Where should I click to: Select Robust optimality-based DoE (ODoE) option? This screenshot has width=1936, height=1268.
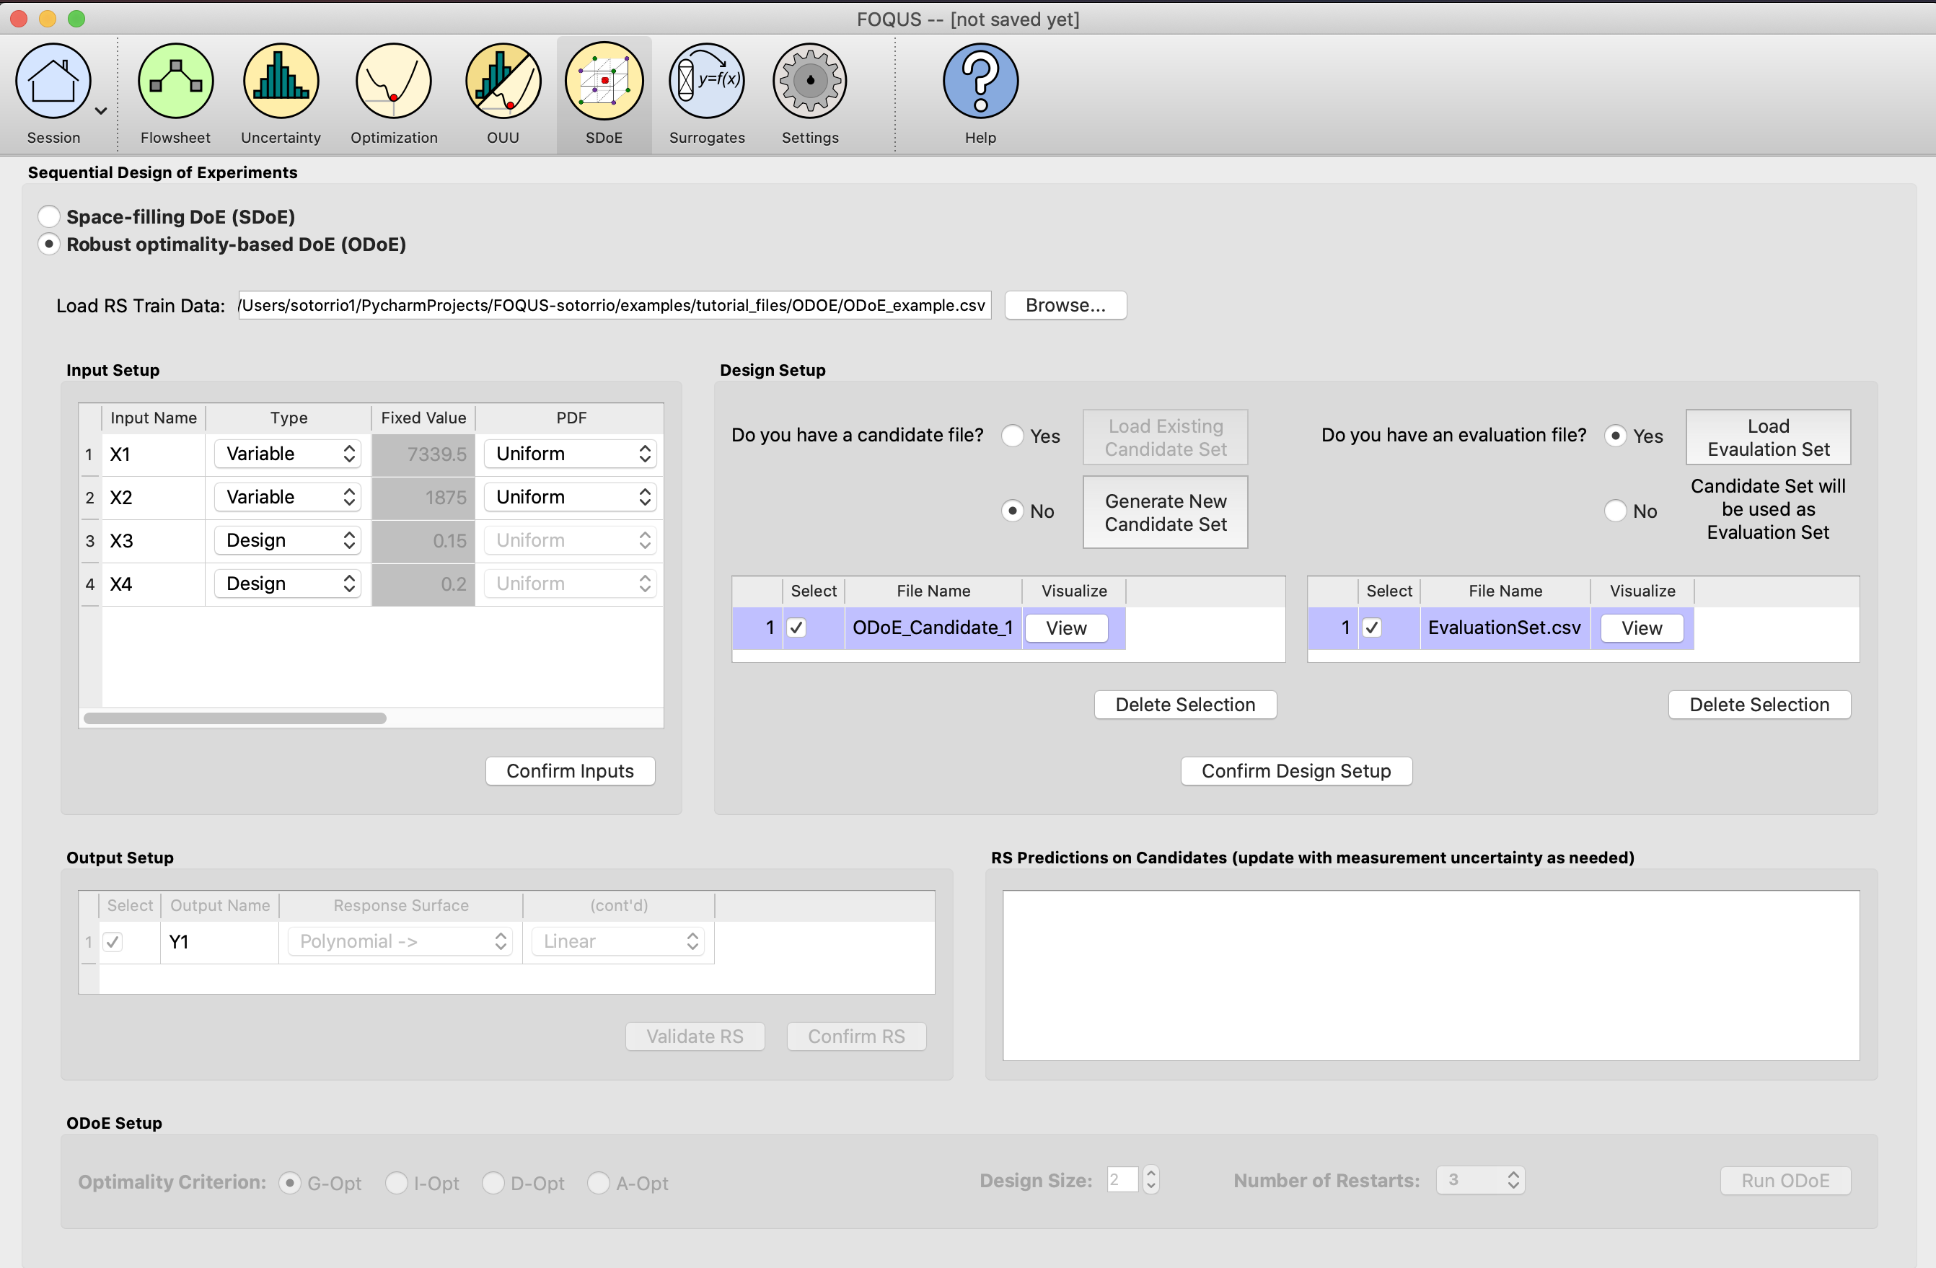tap(49, 244)
